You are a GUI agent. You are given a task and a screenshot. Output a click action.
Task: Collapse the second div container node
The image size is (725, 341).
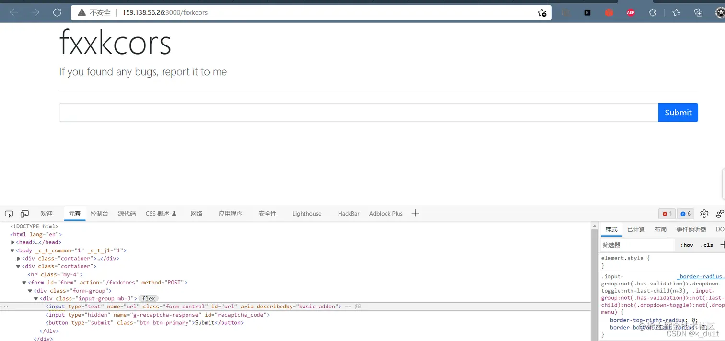(x=18, y=266)
